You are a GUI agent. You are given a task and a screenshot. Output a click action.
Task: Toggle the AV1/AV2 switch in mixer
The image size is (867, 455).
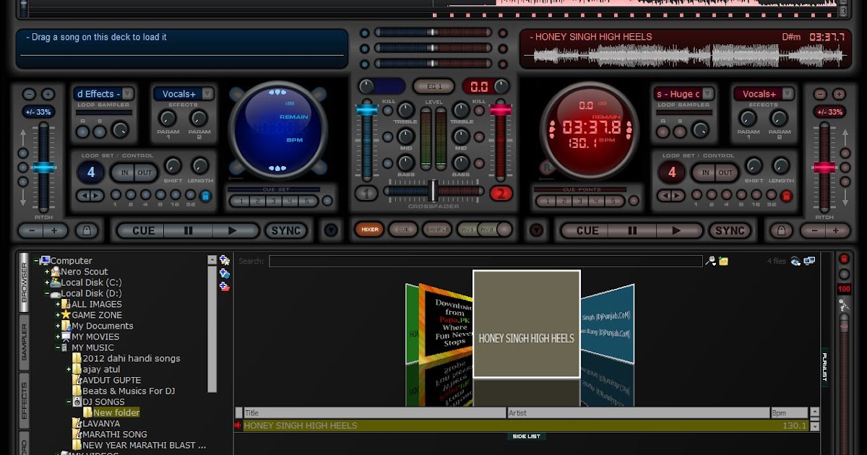[484, 230]
